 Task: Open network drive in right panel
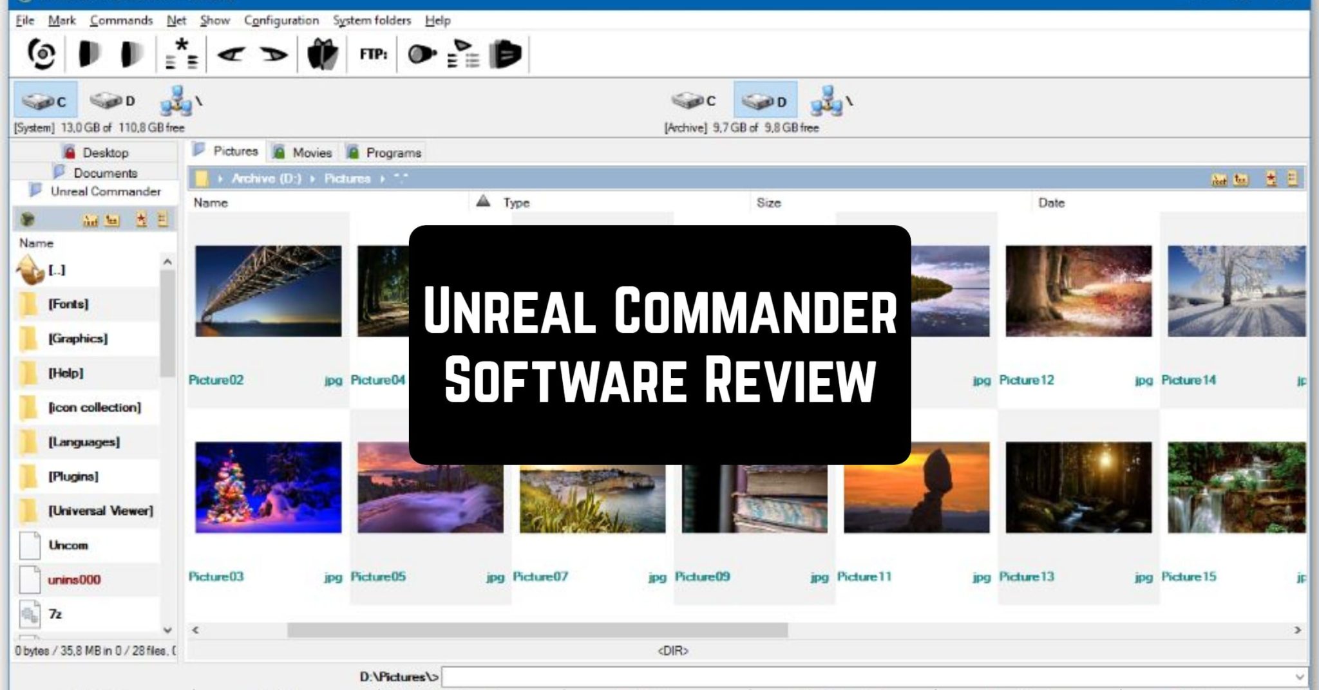[831, 101]
